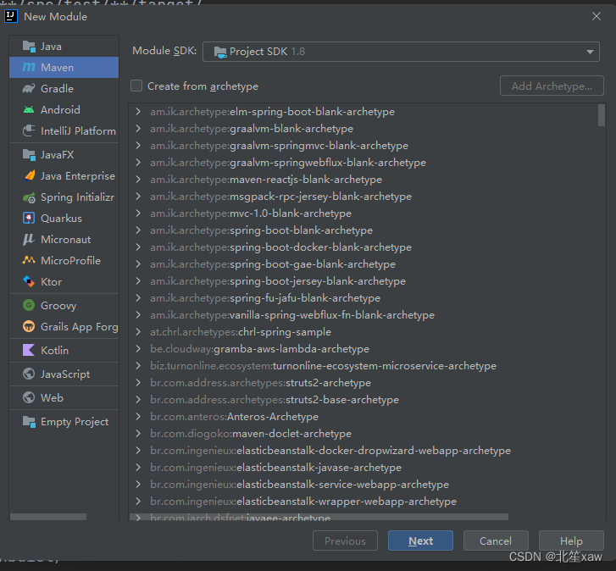
Task: Expand mvc-1.0-blank-archetype node
Action: [x=138, y=213]
